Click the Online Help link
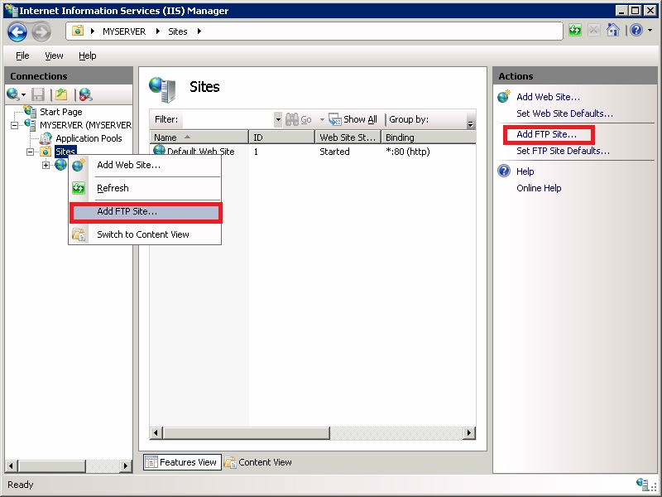This screenshot has height=497, width=662. pos(539,188)
